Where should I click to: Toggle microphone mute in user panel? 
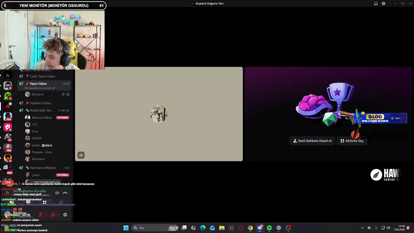click(40, 215)
